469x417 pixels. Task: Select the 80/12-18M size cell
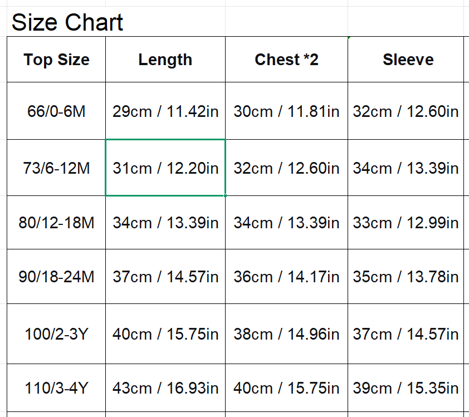tap(56, 223)
